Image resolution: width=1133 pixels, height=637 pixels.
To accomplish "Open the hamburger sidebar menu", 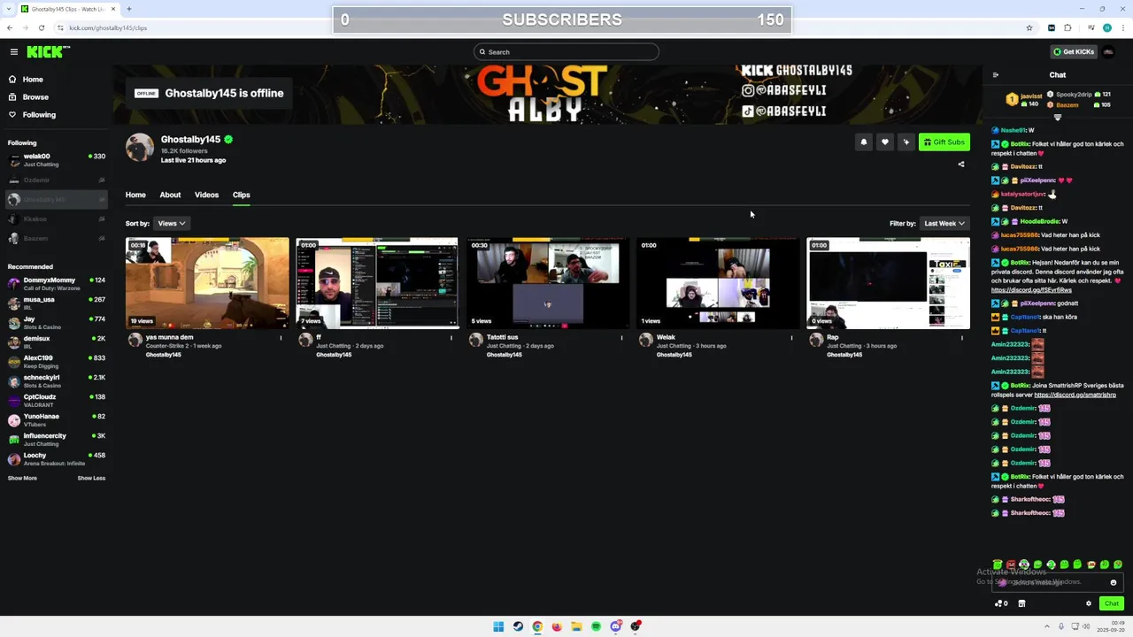I will coord(13,52).
